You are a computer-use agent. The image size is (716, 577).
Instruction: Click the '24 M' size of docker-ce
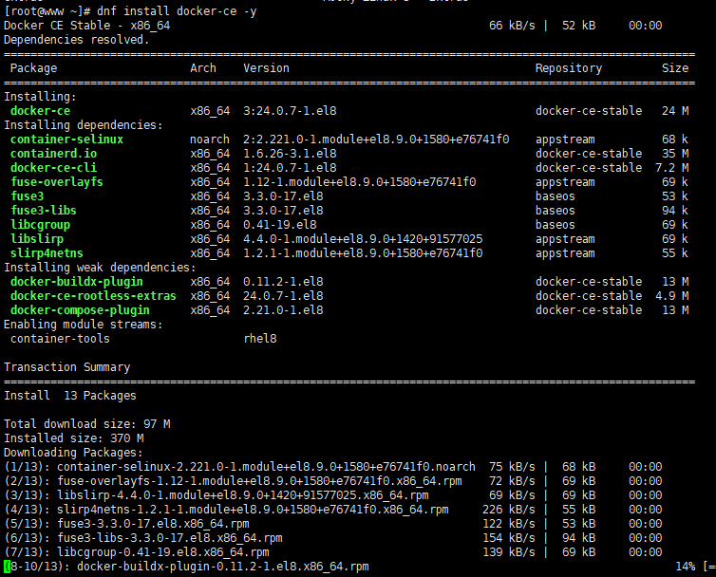(x=675, y=111)
